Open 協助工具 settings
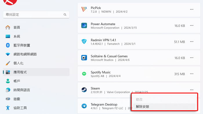This screenshot has width=203, height=114. pos(36,108)
